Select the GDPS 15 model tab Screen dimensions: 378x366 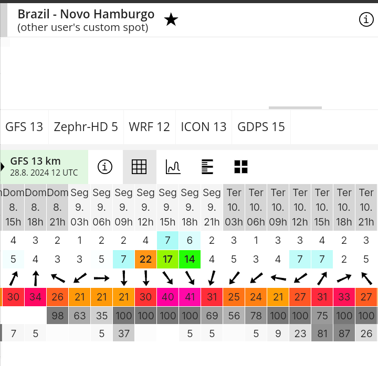tap(261, 127)
